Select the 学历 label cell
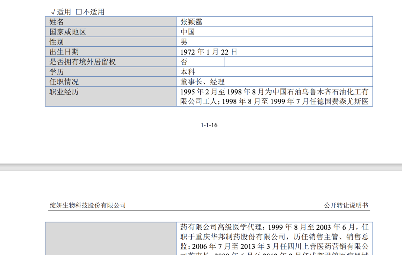 click(111, 72)
